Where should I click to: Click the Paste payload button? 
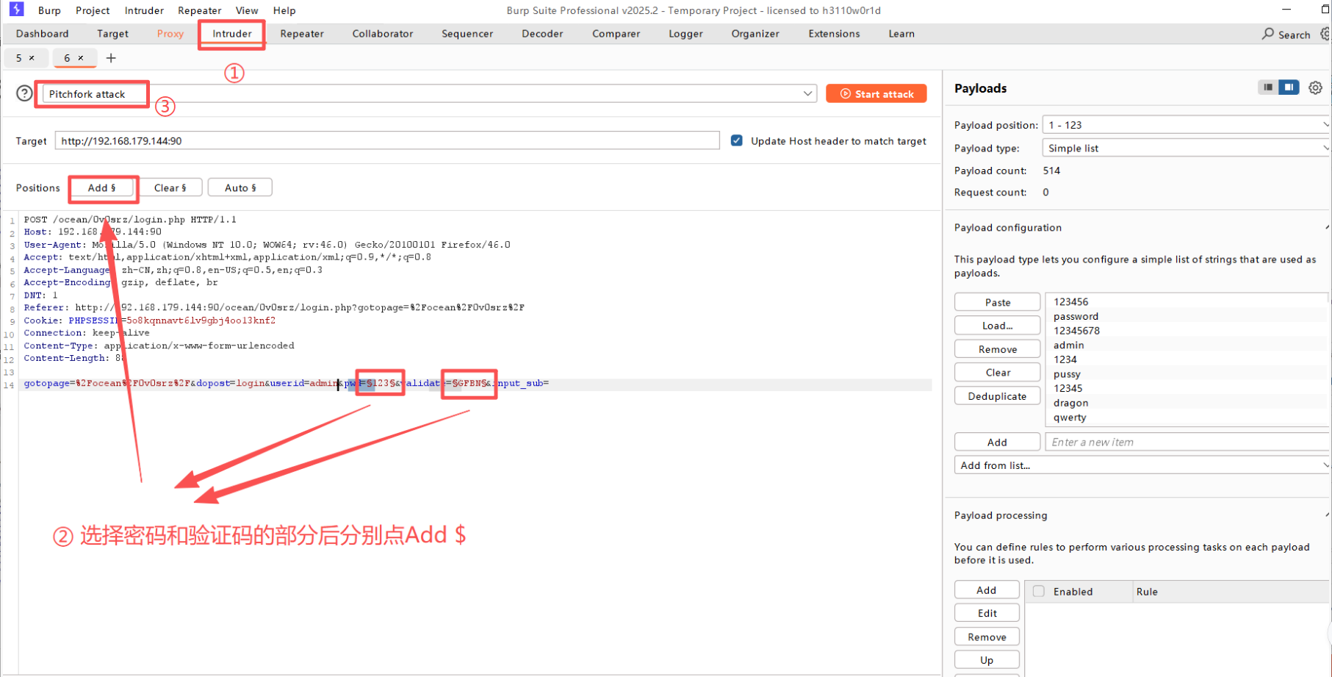998,302
